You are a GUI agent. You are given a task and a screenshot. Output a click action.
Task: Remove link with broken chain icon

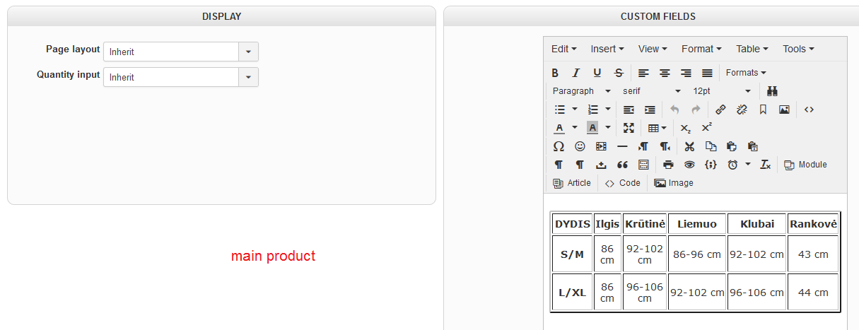coord(742,110)
